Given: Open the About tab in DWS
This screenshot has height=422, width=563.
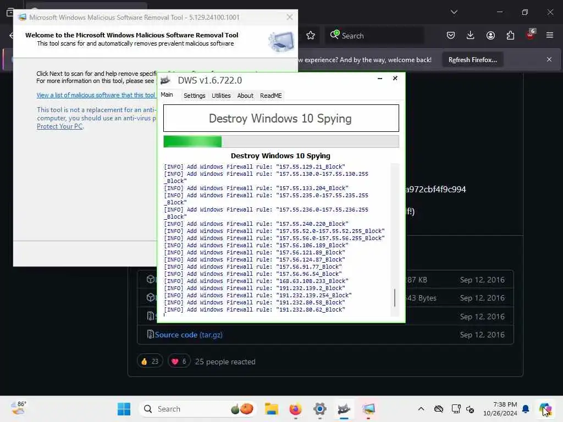Looking at the screenshot, I should (245, 96).
